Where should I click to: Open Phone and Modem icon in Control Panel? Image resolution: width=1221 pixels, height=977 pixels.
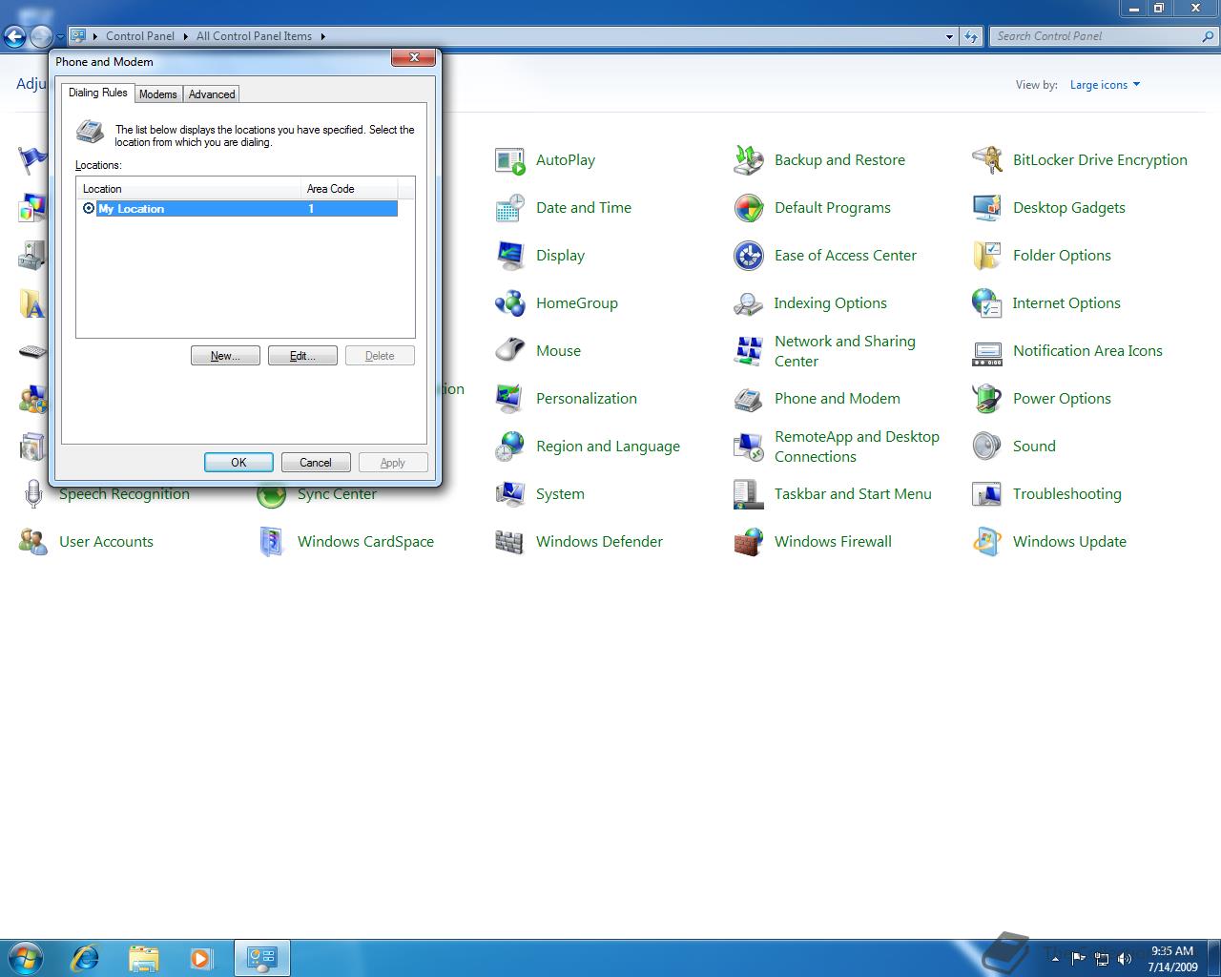748,399
